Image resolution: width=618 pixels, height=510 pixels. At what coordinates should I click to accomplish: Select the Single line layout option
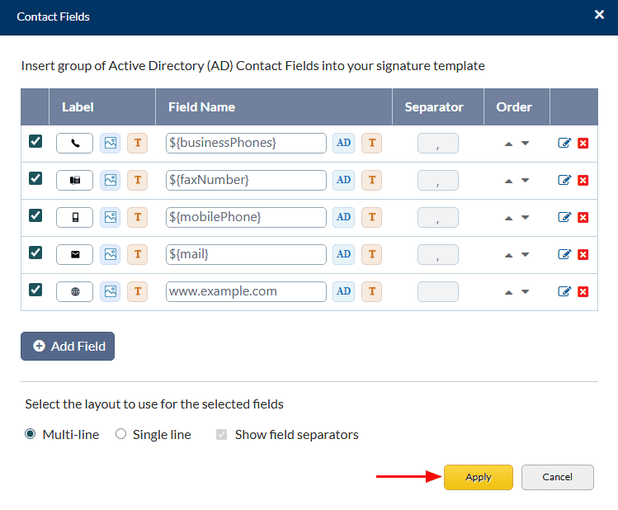pos(120,434)
